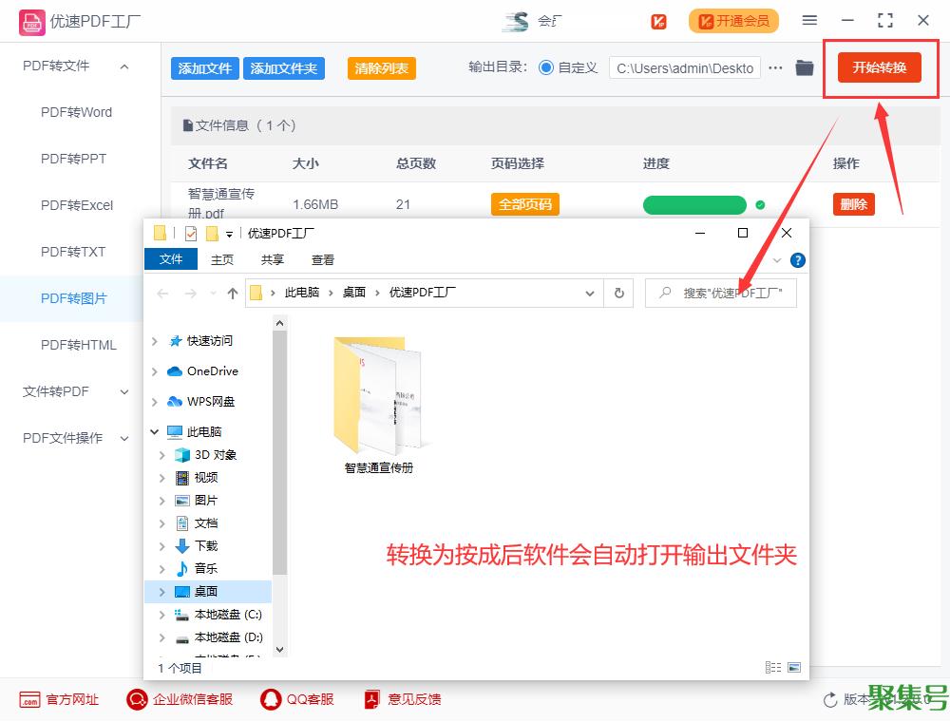The width and height of the screenshot is (950, 722).
Task: Click the green conversion progress bar
Action: click(694, 205)
